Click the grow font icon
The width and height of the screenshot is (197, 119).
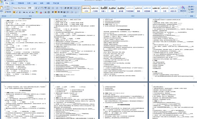[36, 8]
